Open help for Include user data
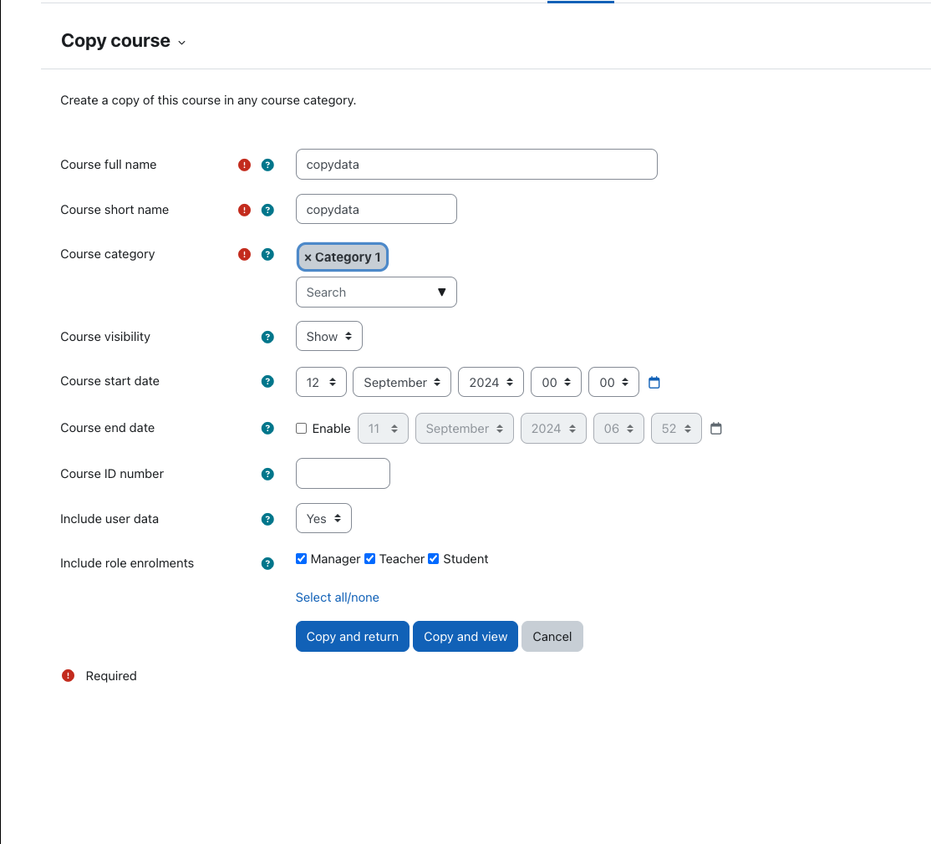This screenshot has width=931, height=844. tap(267, 519)
